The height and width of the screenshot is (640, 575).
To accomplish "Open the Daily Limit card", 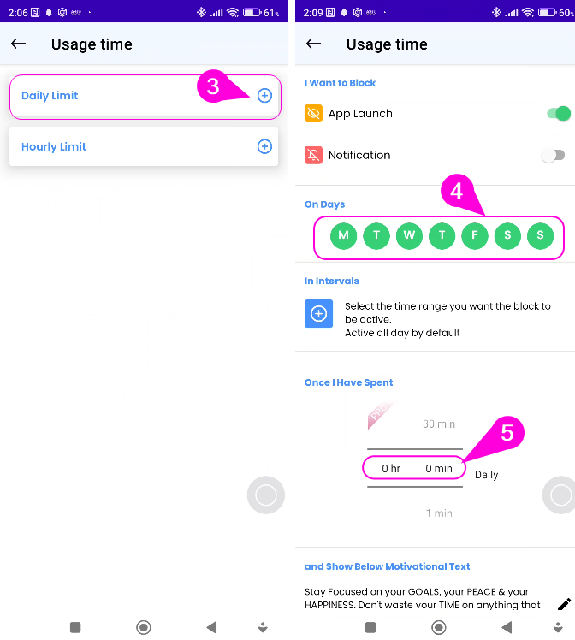I will pos(144,96).
